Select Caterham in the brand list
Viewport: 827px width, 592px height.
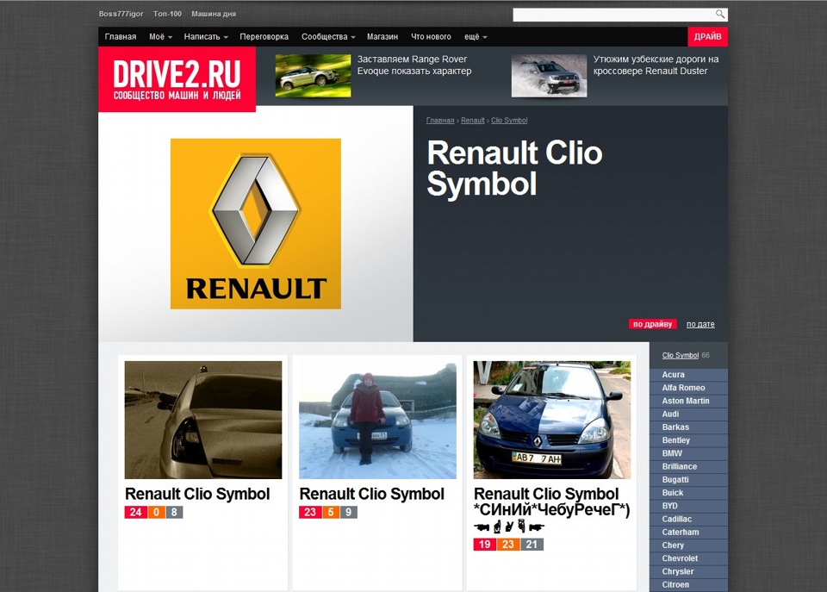pos(689,533)
